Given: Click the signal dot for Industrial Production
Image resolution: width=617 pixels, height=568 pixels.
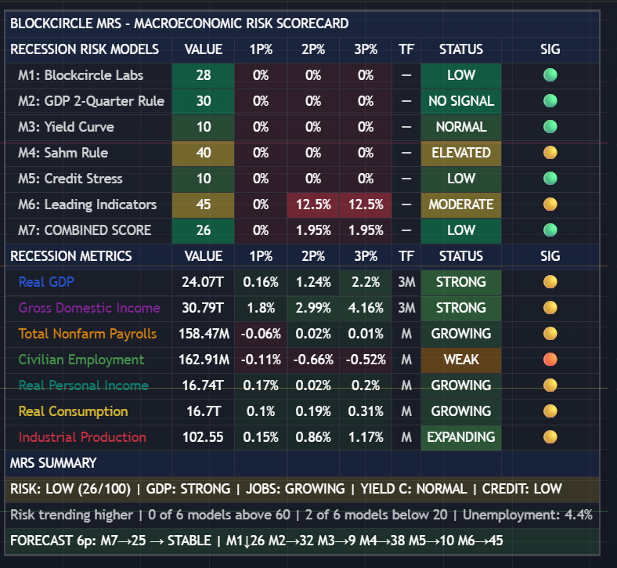Looking at the screenshot, I should tap(550, 437).
